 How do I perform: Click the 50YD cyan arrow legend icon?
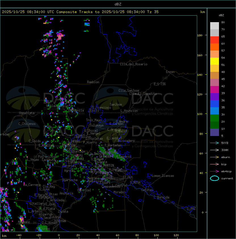(214, 143)
